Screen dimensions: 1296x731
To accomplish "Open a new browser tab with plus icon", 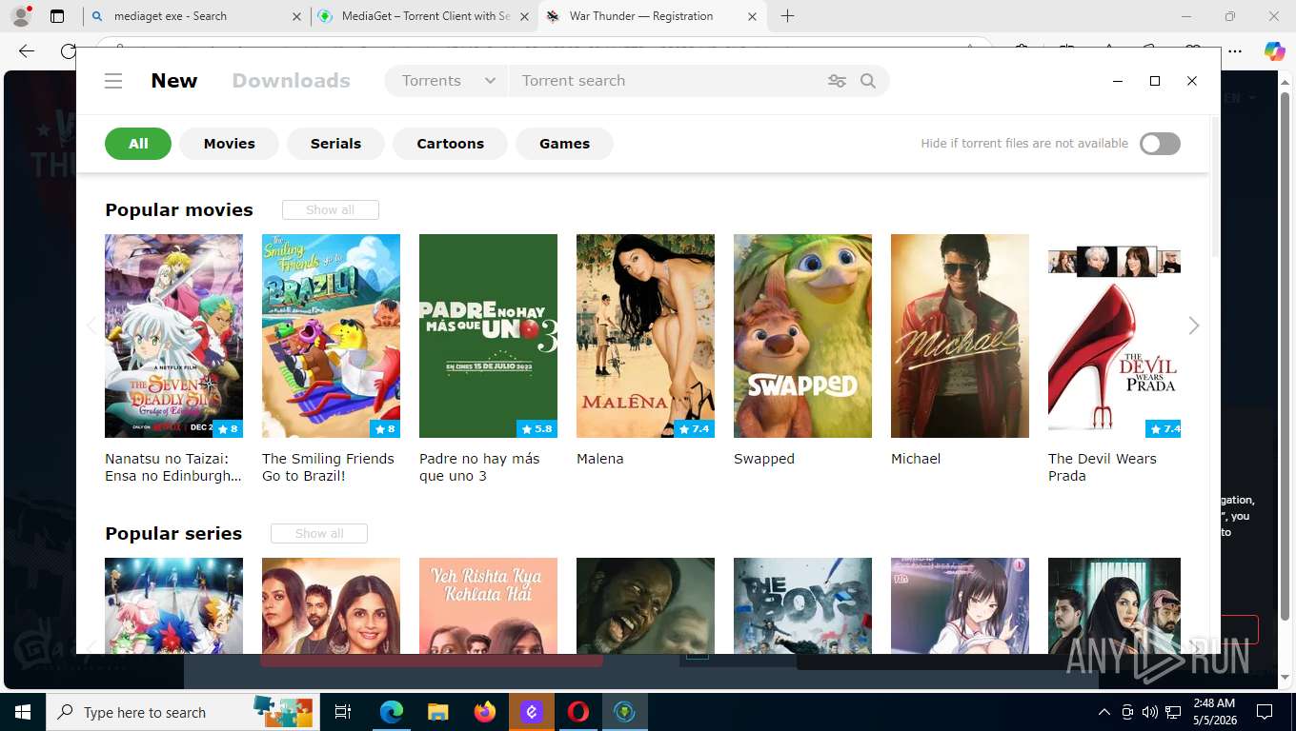I will pos(787,16).
